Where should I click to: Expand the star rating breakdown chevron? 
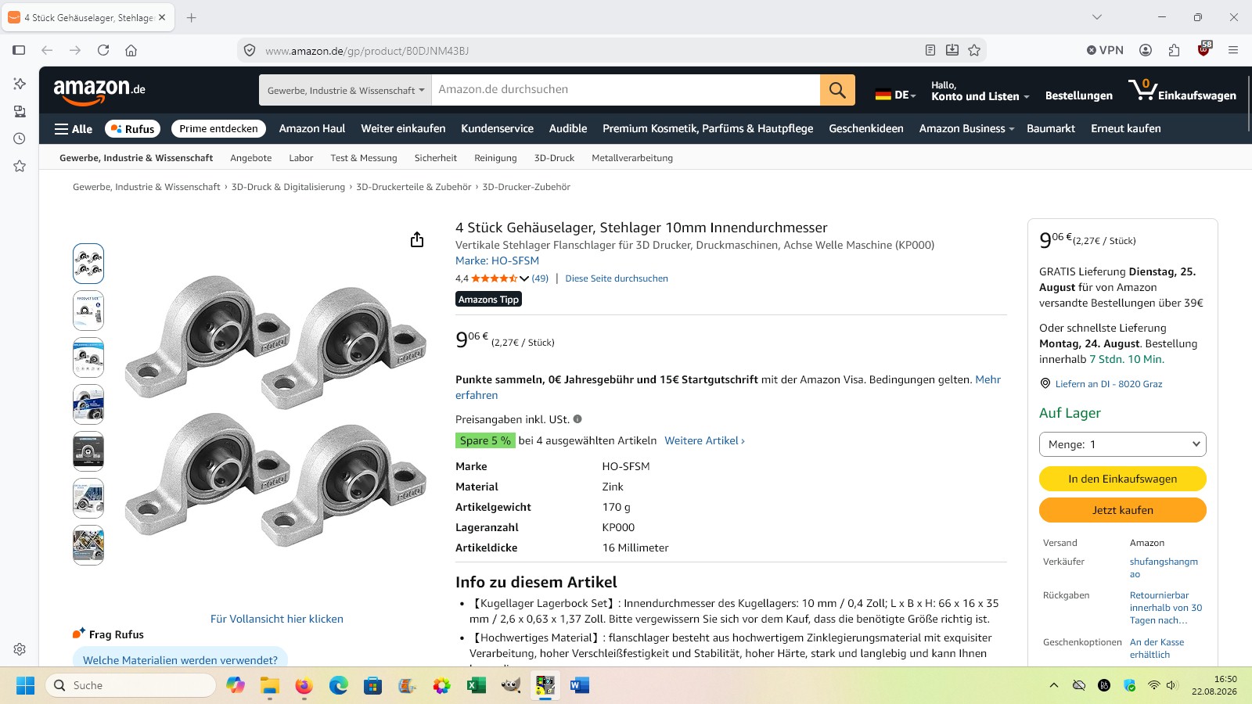click(x=524, y=278)
